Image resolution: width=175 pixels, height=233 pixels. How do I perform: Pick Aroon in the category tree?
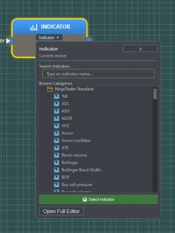pyautogui.click(x=67, y=133)
